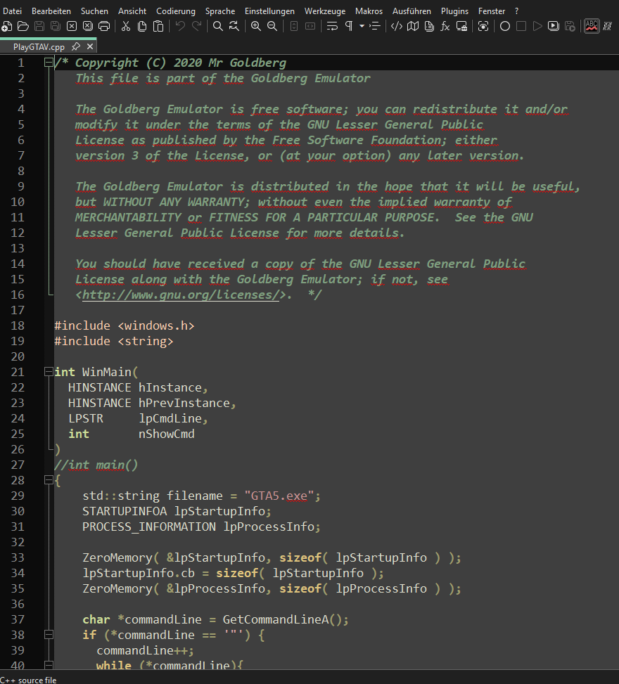Open the Ausführen menu

(x=411, y=11)
